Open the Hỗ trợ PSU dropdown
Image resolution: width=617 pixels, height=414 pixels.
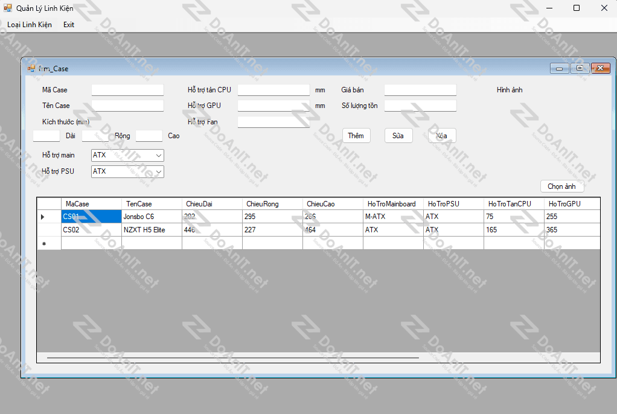[127, 171]
